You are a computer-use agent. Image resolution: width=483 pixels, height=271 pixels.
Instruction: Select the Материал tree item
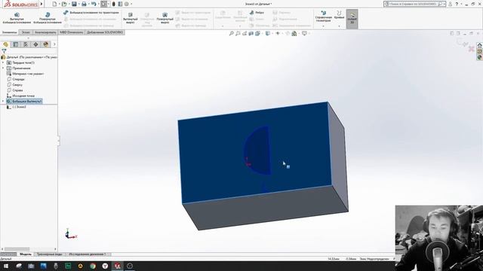click(x=25, y=74)
